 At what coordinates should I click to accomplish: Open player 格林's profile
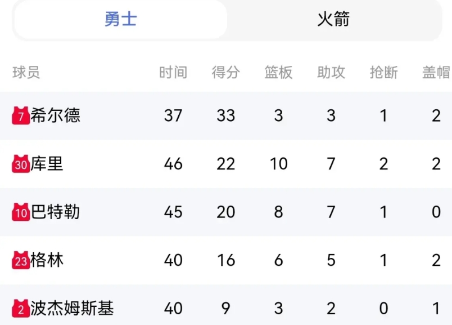(x=47, y=260)
